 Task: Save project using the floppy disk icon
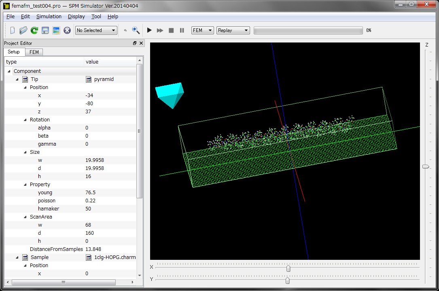pos(45,30)
